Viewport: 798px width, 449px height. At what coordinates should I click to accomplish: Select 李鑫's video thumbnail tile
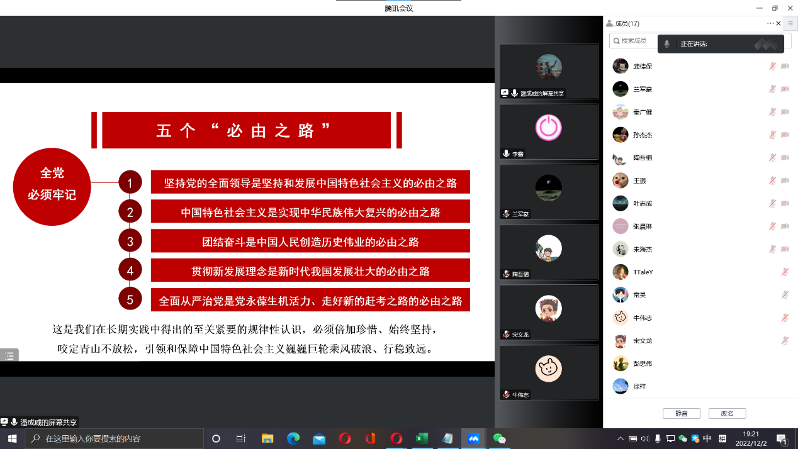coord(549,131)
